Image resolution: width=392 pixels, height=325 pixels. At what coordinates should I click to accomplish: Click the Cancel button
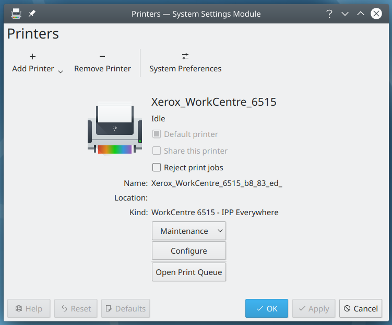coord(361,308)
